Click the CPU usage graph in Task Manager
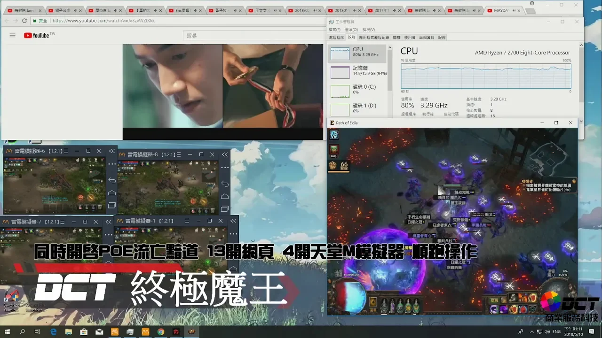The height and width of the screenshot is (338, 602). 486,76
